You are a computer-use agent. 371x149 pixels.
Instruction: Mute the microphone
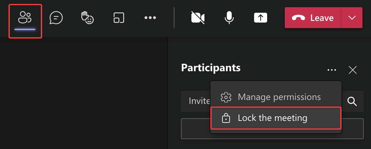[x=229, y=18]
